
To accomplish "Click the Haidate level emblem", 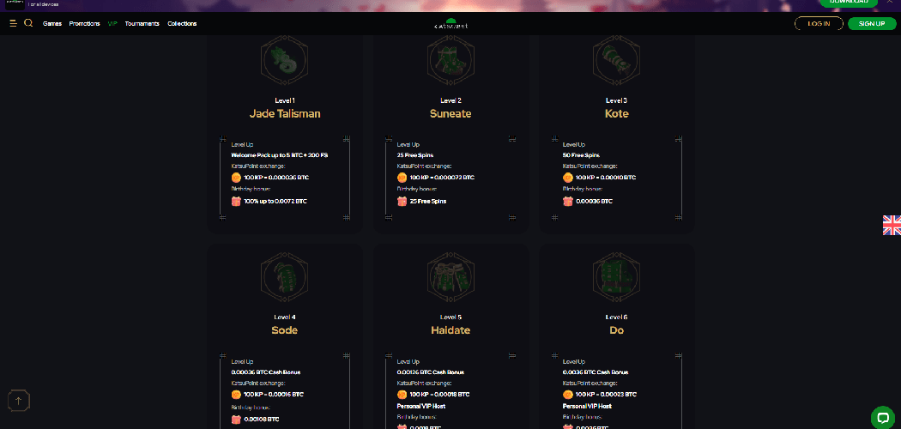I will (450, 276).
